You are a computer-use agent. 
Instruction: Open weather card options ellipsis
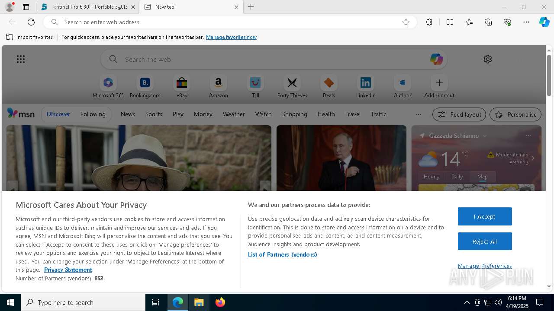(x=528, y=136)
